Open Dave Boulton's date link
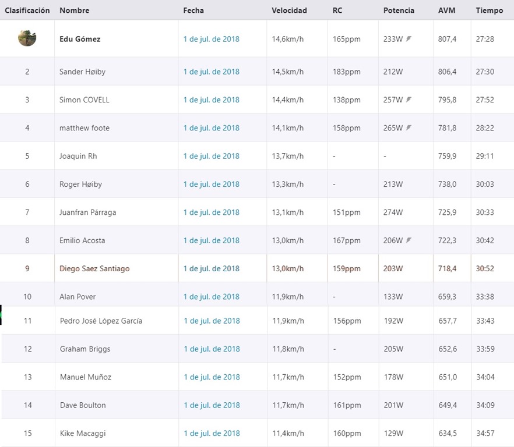This screenshot has height=447, width=514. (x=212, y=405)
